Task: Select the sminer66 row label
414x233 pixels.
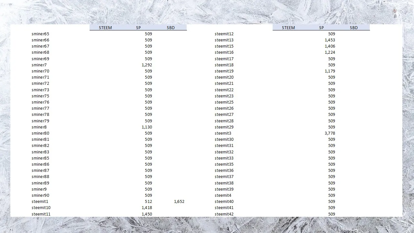Action: tap(40, 40)
